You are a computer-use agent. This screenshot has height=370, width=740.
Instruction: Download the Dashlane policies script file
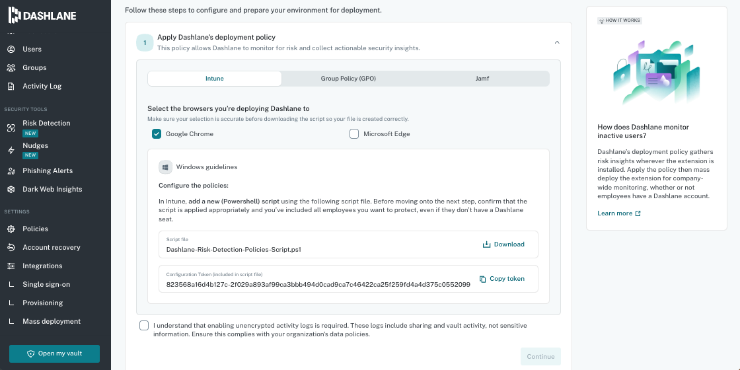click(x=503, y=244)
